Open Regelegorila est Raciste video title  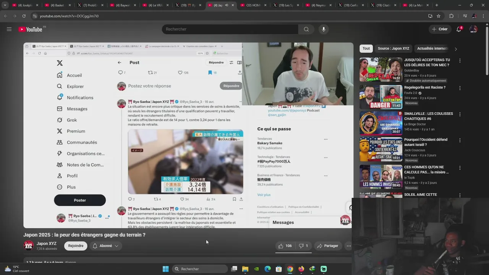[425, 87]
